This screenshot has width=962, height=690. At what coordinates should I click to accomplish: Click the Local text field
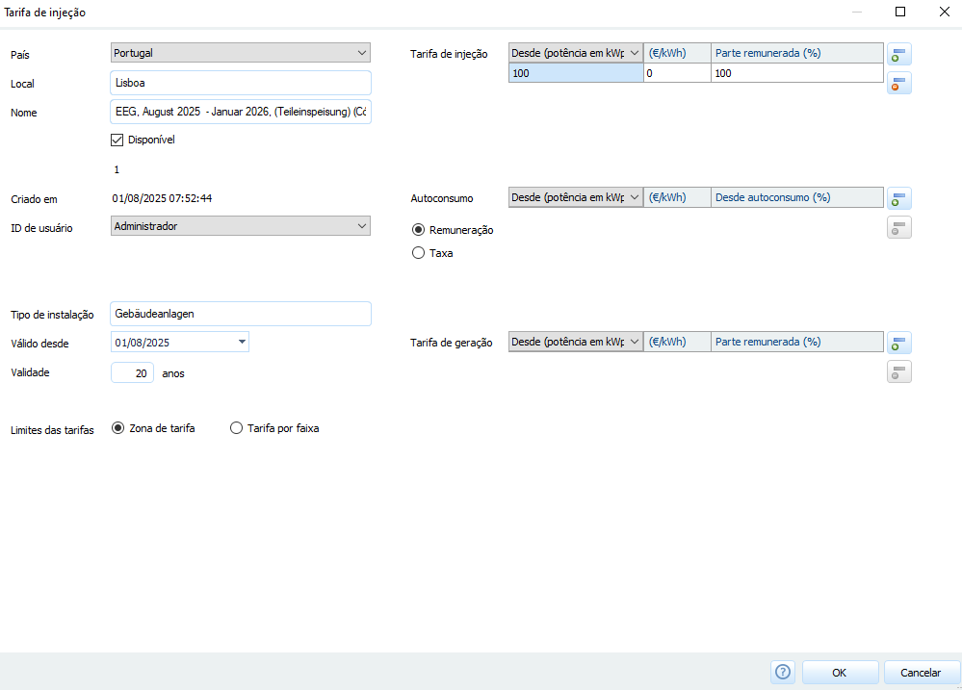(x=241, y=83)
